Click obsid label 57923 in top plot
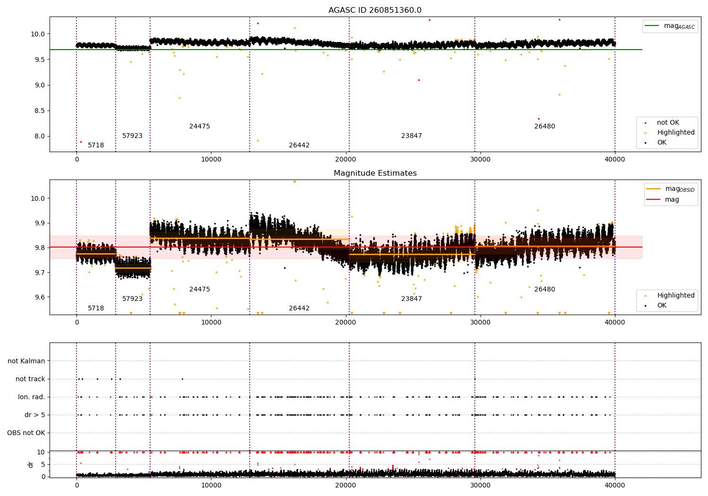 point(132,136)
